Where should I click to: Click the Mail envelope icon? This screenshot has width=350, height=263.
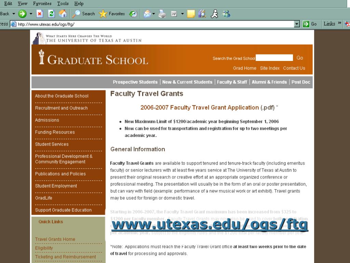(147, 14)
